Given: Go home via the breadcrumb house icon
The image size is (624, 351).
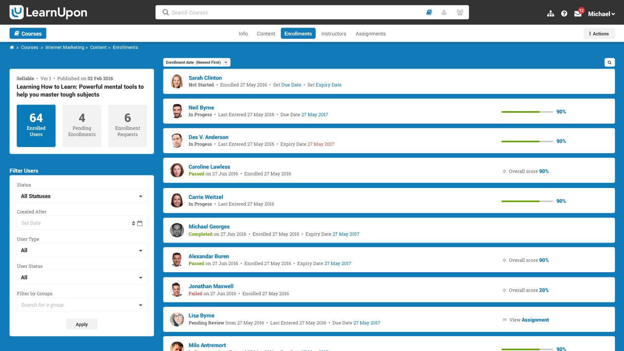Looking at the screenshot, I should click(x=12, y=47).
